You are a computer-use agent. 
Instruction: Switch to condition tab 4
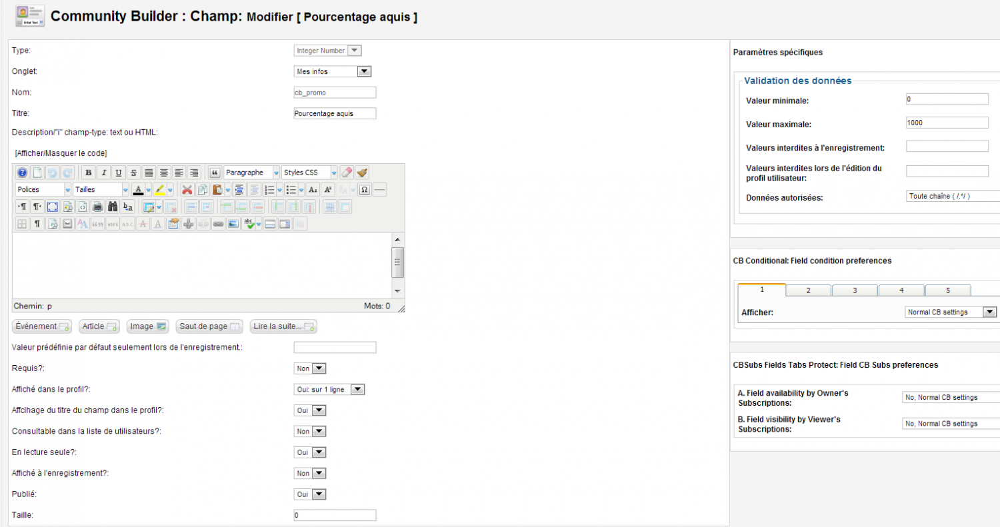tap(901, 290)
